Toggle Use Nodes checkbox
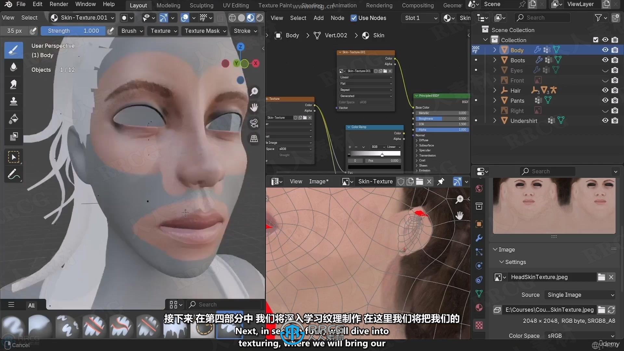 (354, 18)
